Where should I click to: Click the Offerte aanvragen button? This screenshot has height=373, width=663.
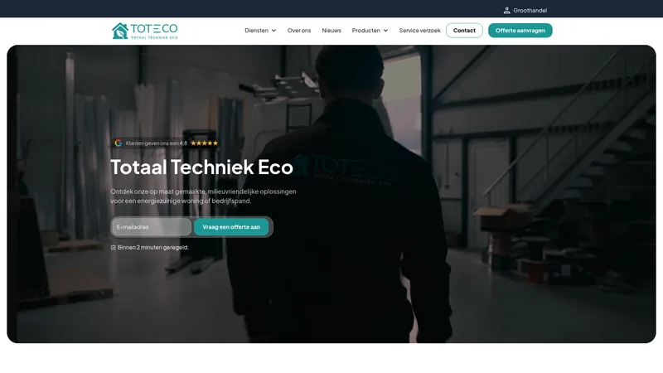point(520,31)
